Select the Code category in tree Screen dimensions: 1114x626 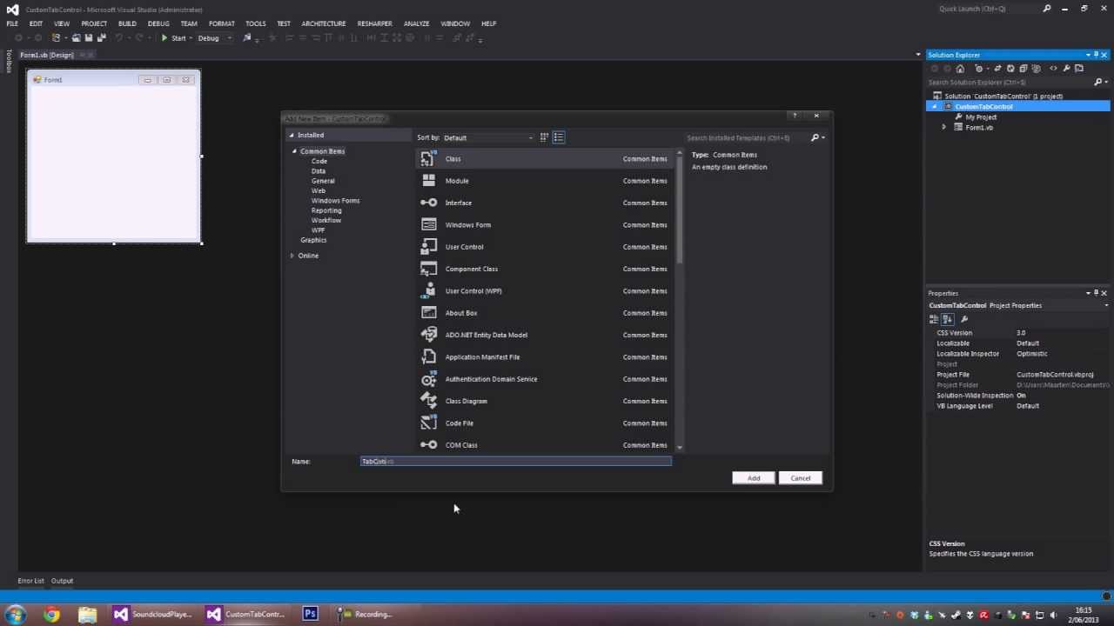click(x=319, y=161)
